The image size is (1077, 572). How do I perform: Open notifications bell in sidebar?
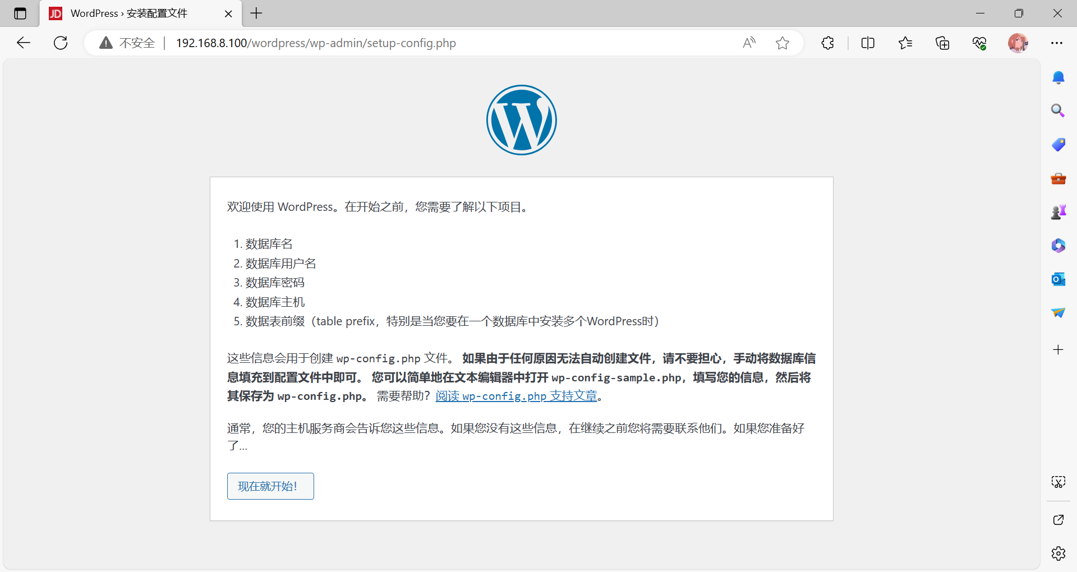tap(1058, 77)
